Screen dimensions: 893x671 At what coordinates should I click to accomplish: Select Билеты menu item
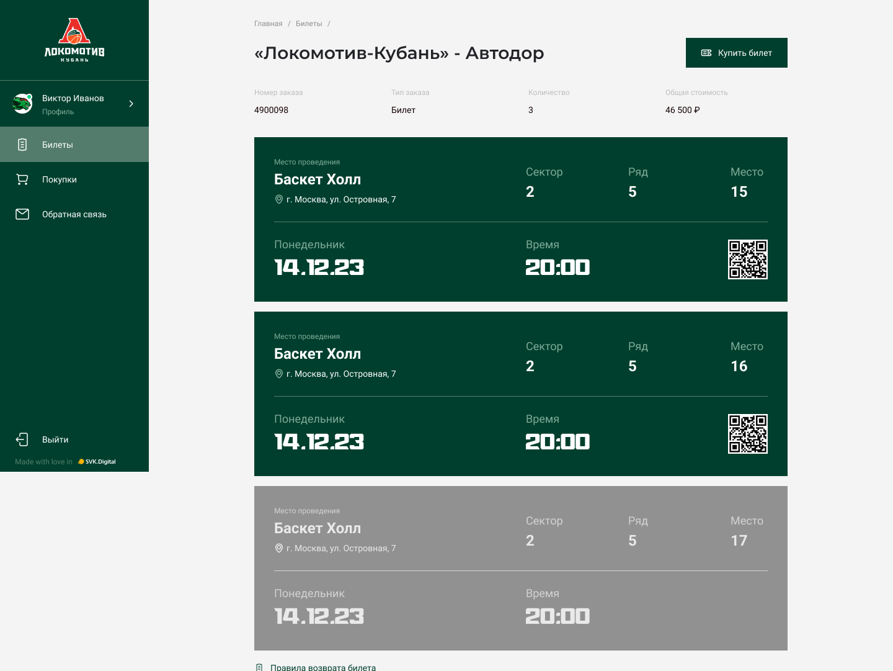tap(74, 145)
